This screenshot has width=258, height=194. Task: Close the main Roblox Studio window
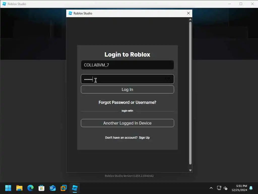click(x=252, y=4)
